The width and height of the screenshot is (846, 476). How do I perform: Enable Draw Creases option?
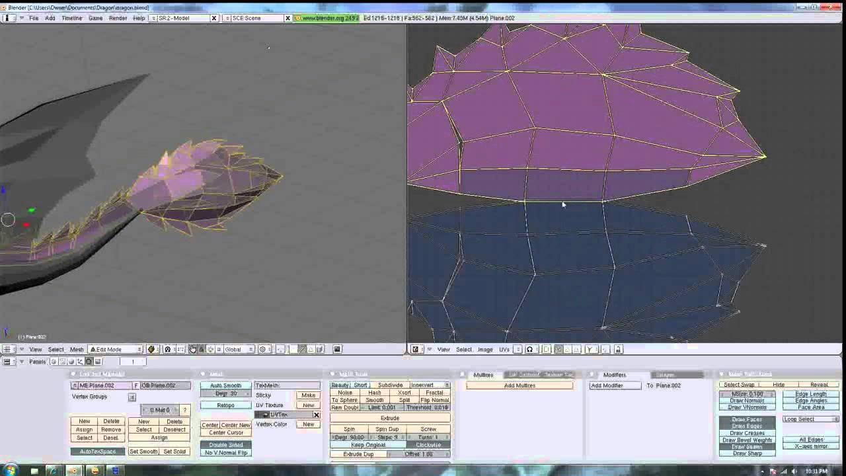click(747, 433)
